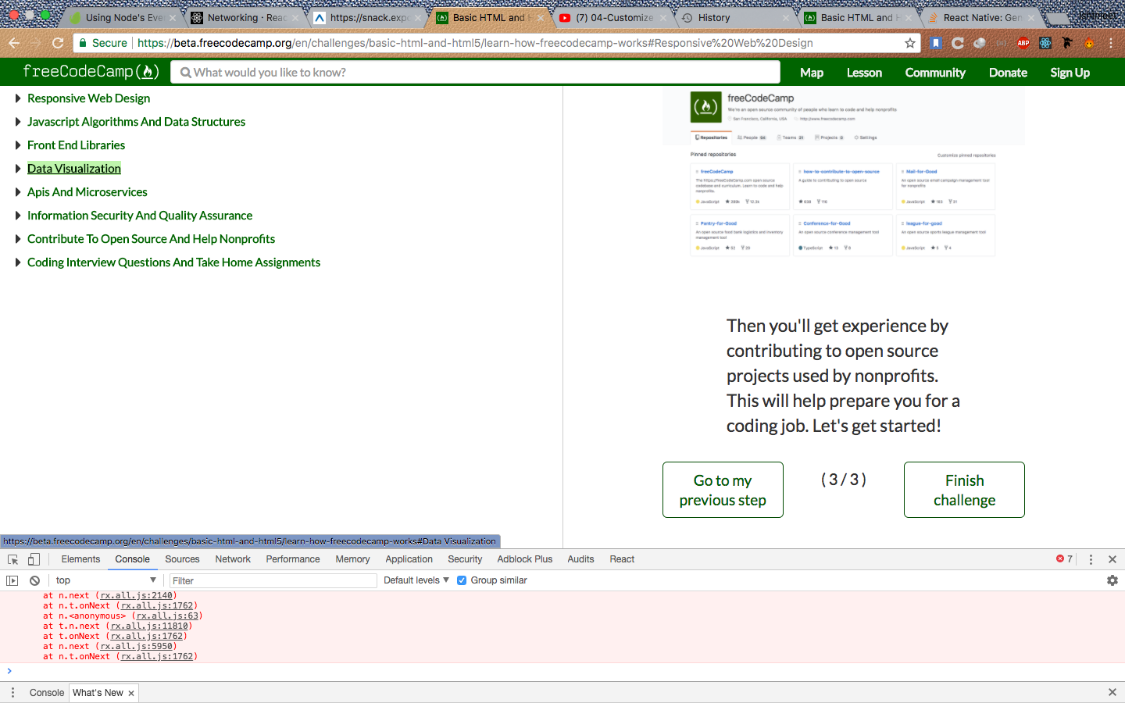Image resolution: width=1125 pixels, height=703 pixels.
Task: Open the Default levels dropdown
Action: click(416, 580)
